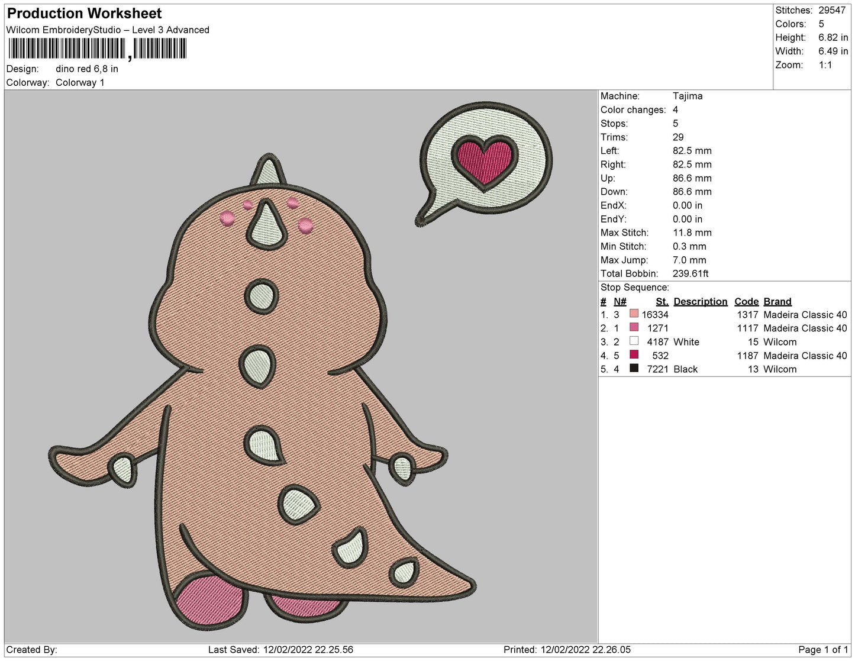This screenshot has width=855, height=661.
Task: Click the stitch count '16334' in row 1
Action: coord(655,315)
